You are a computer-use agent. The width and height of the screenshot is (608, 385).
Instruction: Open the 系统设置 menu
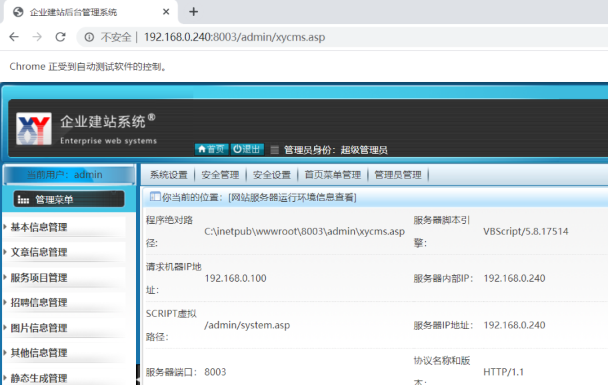(169, 175)
